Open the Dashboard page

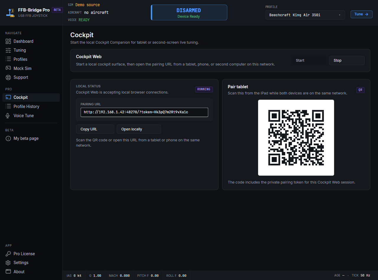click(31, 41)
